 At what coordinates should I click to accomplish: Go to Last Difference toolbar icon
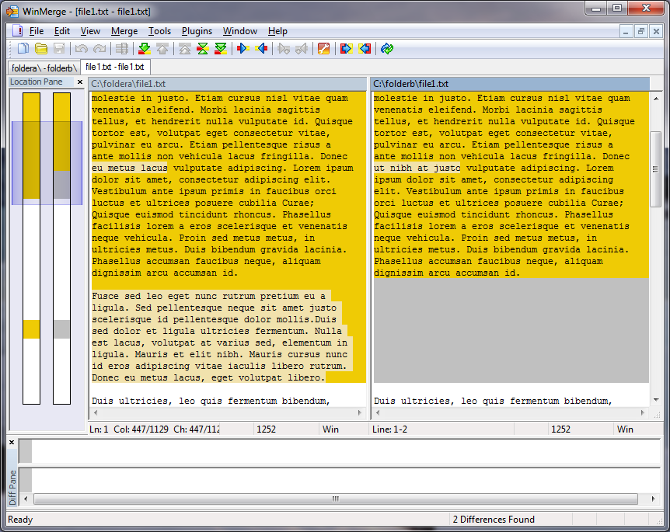[221, 49]
